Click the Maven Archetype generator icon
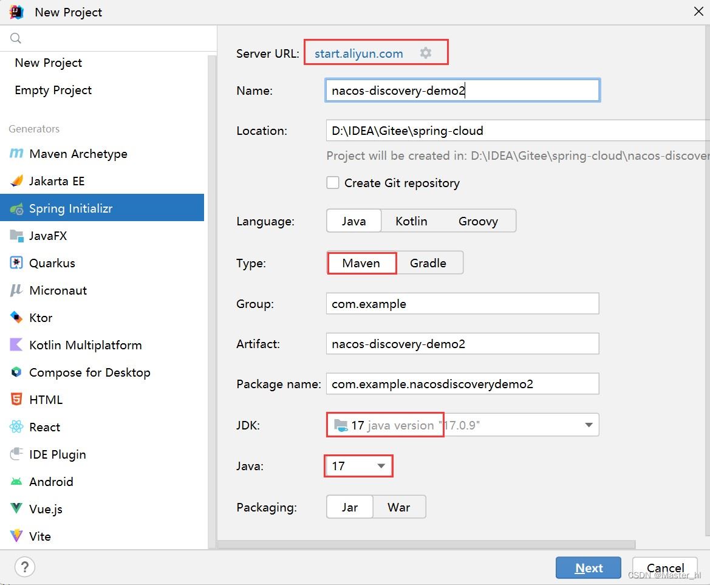 click(16, 154)
